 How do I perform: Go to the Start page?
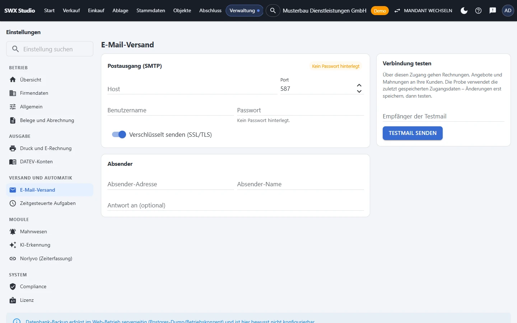coord(49,10)
